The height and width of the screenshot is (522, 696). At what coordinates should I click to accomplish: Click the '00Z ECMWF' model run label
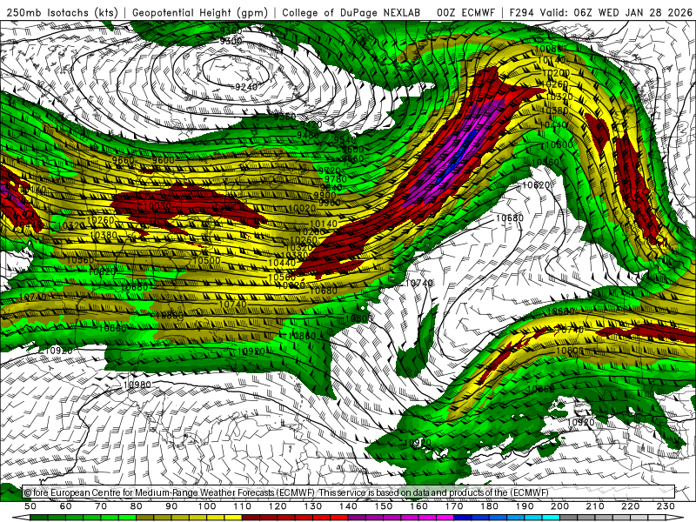(465, 13)
